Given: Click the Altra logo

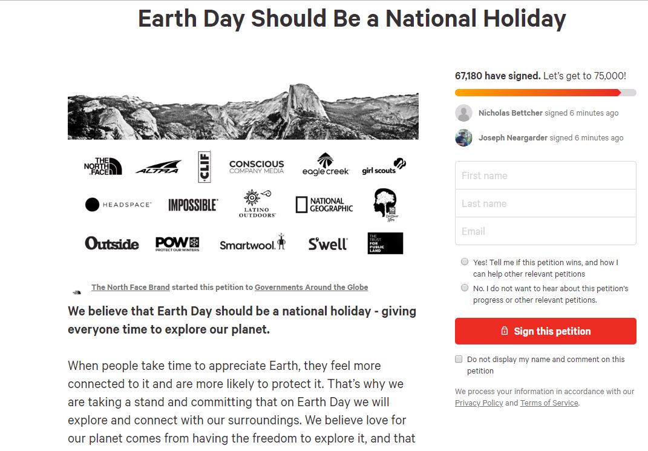Looking at the screenshot, I should 158,167.
